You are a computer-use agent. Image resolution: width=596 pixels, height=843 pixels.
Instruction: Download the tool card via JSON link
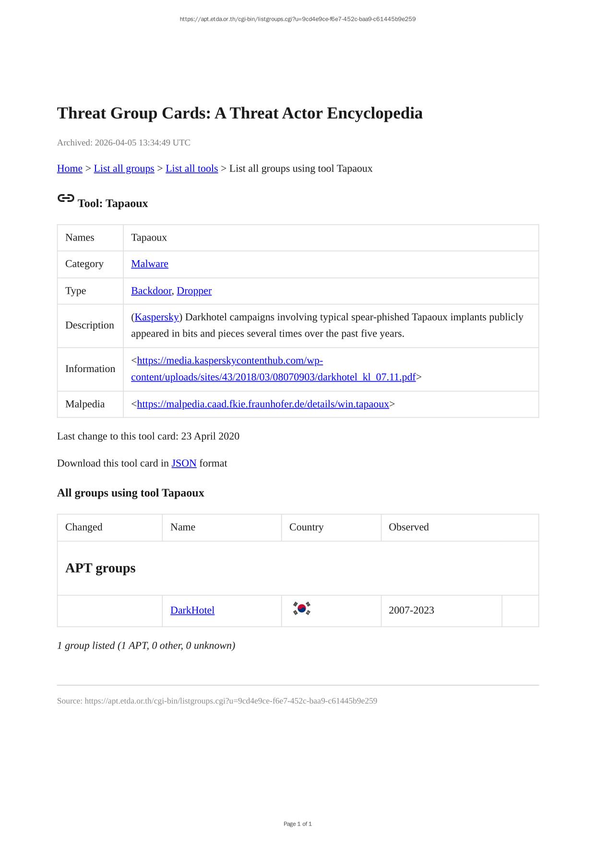(x=184, y=463)
